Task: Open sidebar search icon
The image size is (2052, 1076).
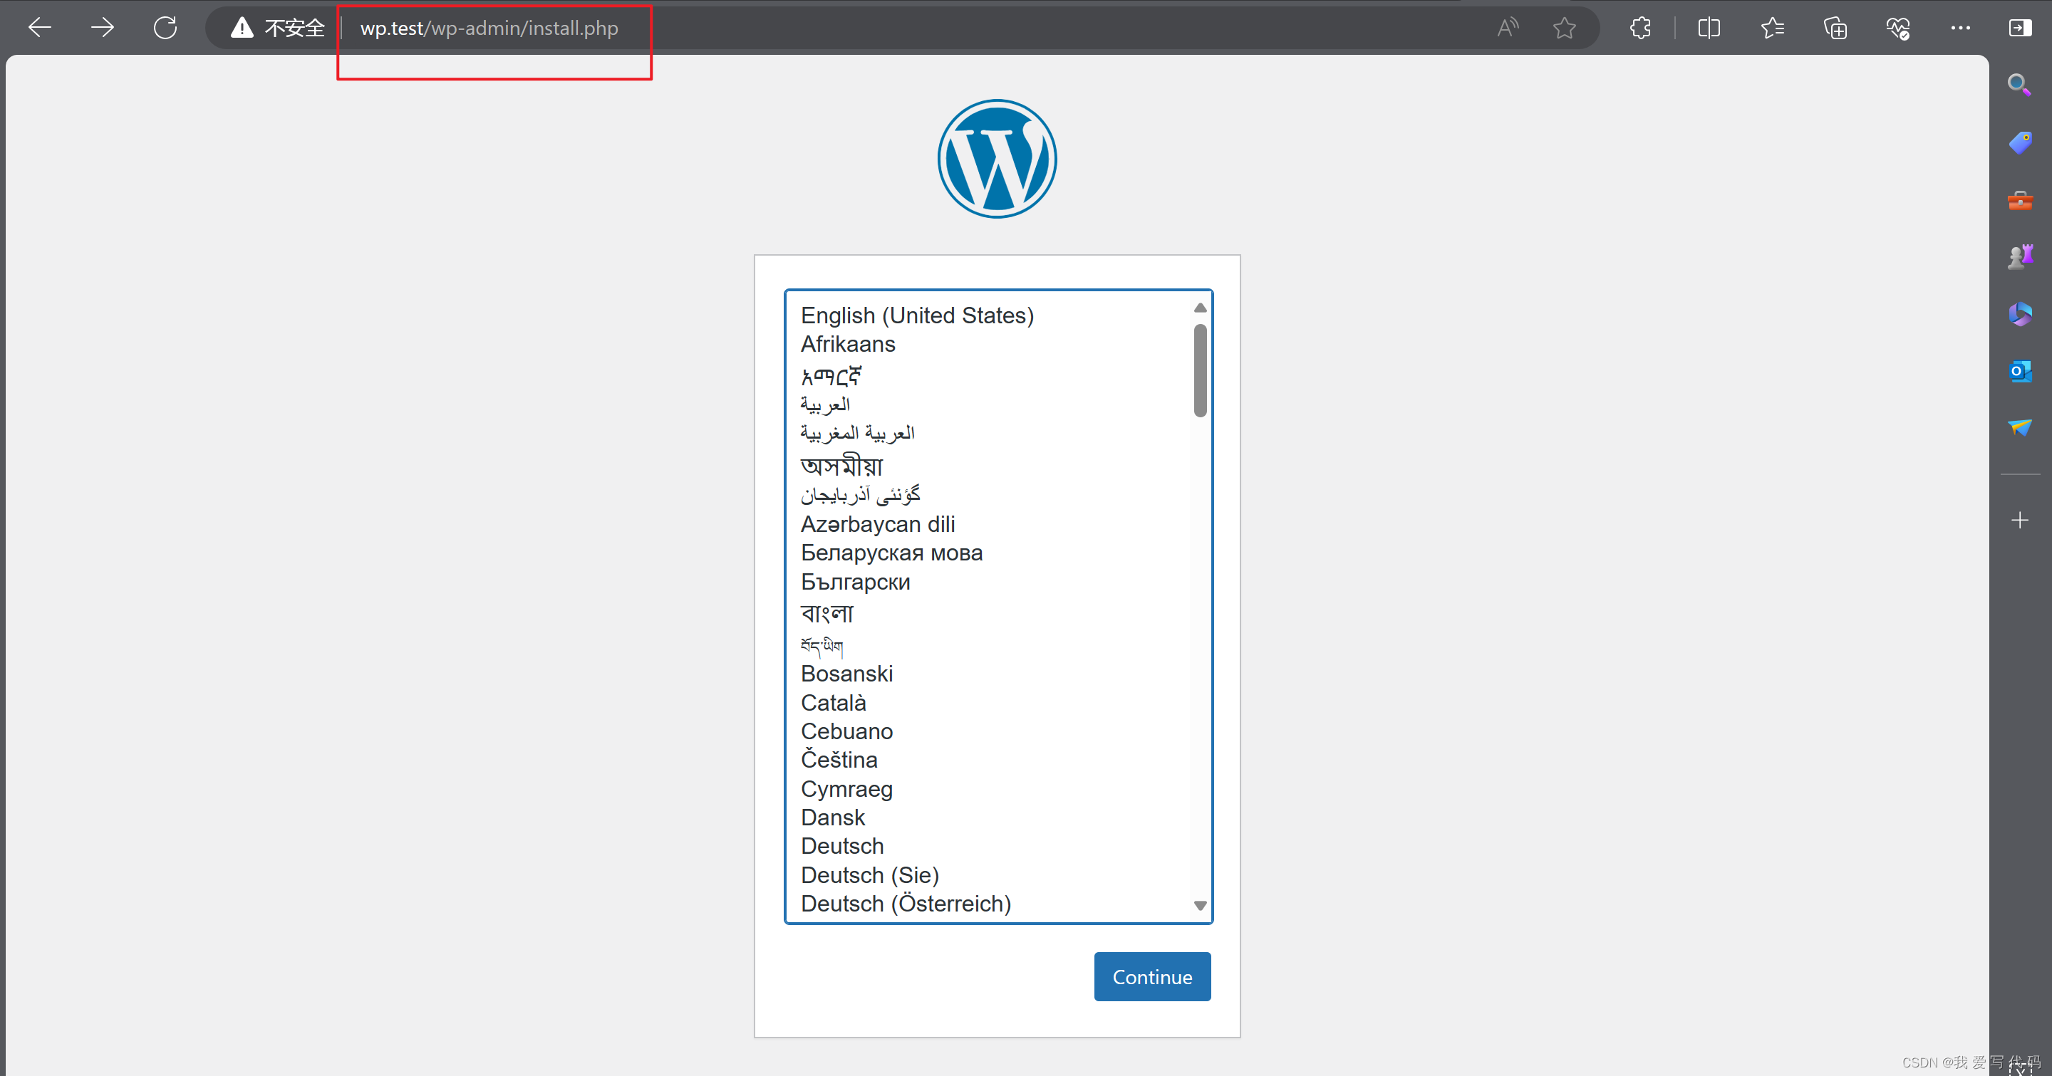Action: pos(2020,83)
